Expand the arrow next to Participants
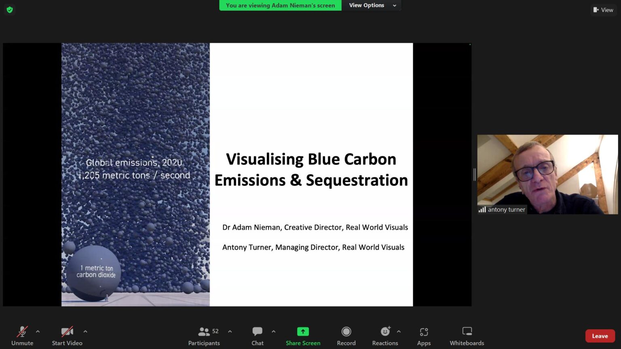 tap(230, 331)
